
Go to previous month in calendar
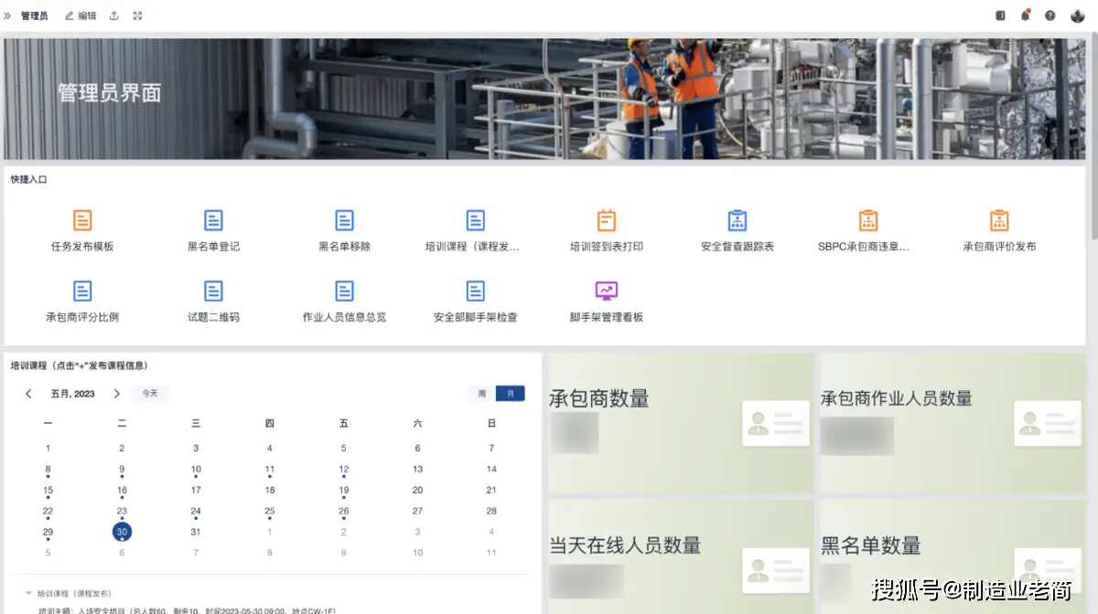[x=28, y=394]
